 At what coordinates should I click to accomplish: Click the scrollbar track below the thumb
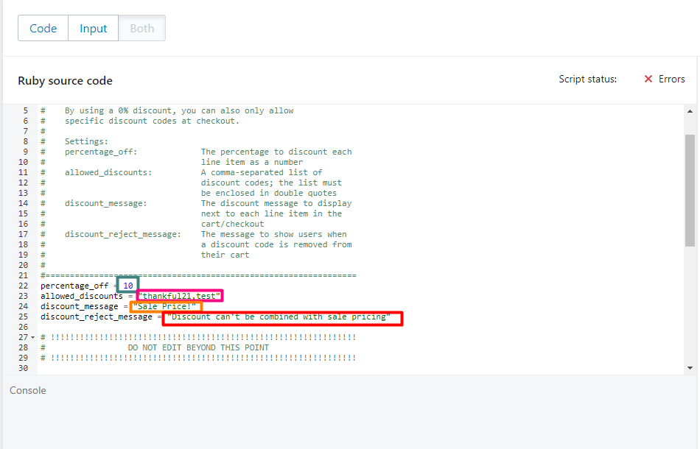coord(690,309)
